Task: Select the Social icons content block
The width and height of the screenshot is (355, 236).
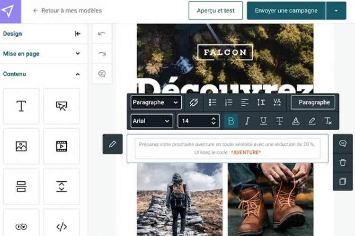Action: 21,226
